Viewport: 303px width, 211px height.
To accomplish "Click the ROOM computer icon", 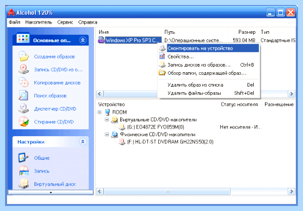I will click(x=107, y=112).
